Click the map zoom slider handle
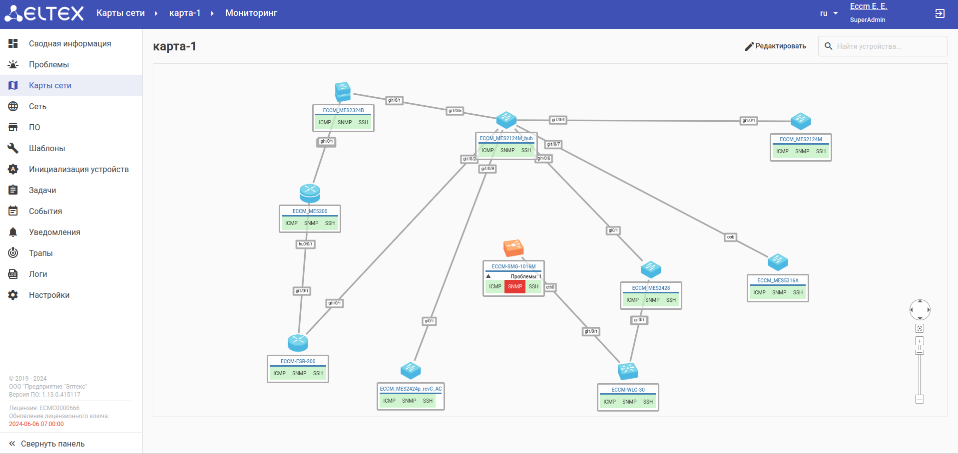The height and width of the screenshot is (454, 958). [x=920, y=352]
